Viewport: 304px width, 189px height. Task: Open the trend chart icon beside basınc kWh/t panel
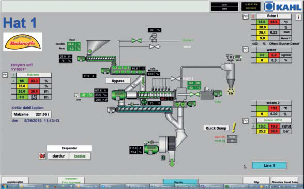pyautogui.click(x=246, y=121)
